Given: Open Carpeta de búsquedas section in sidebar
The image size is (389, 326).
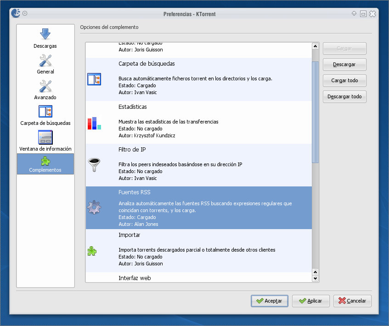Looking at the screenshot, I should click(x=45, y=116).
